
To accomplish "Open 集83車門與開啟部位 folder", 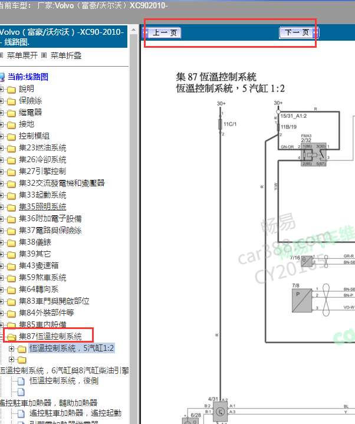I will coord(54,301).
